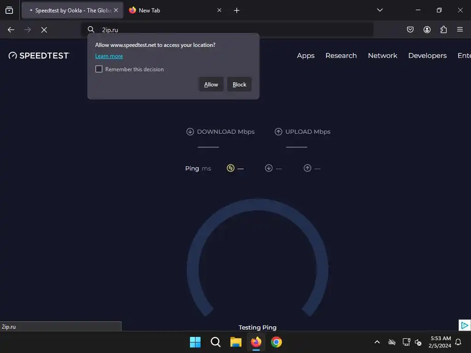
Task: Open the Research navigation menu
Action: pos(341,56)
